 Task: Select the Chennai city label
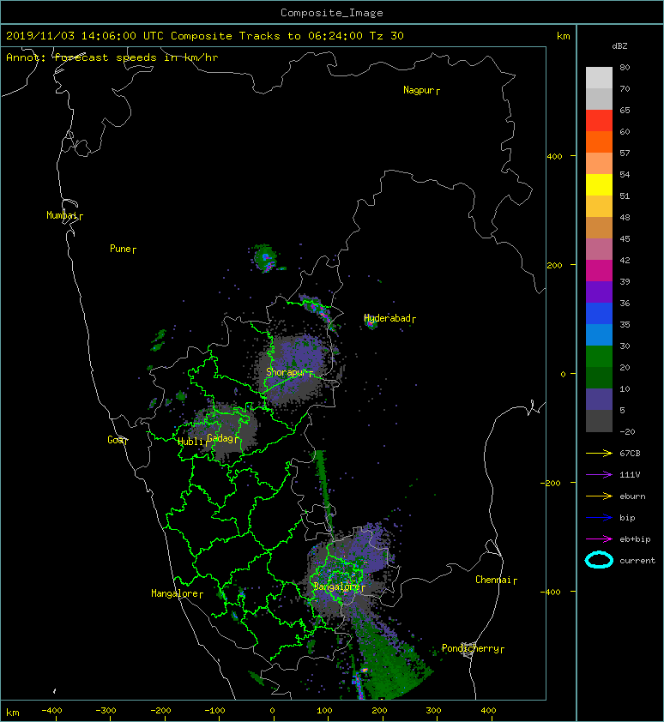[x=496, y=580]
